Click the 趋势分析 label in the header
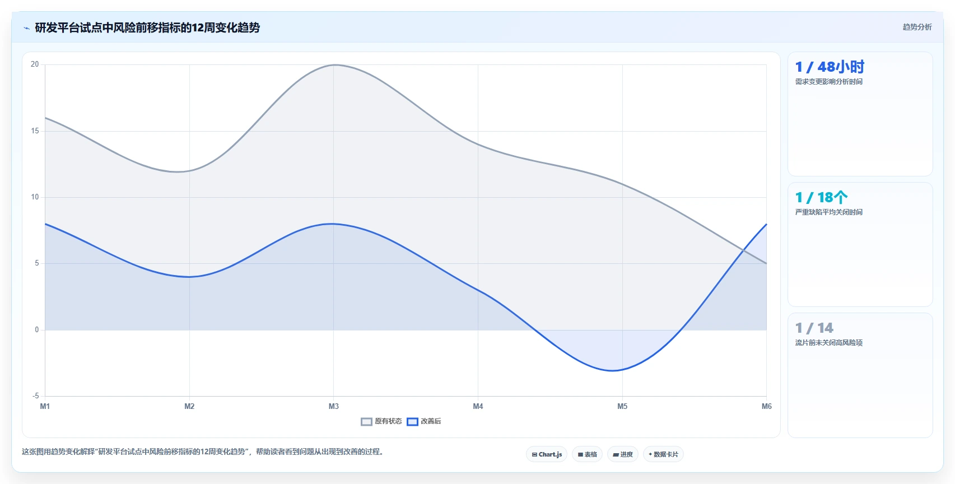The height and width of the screenshot is (484, 955). click(x=917, y=27)
